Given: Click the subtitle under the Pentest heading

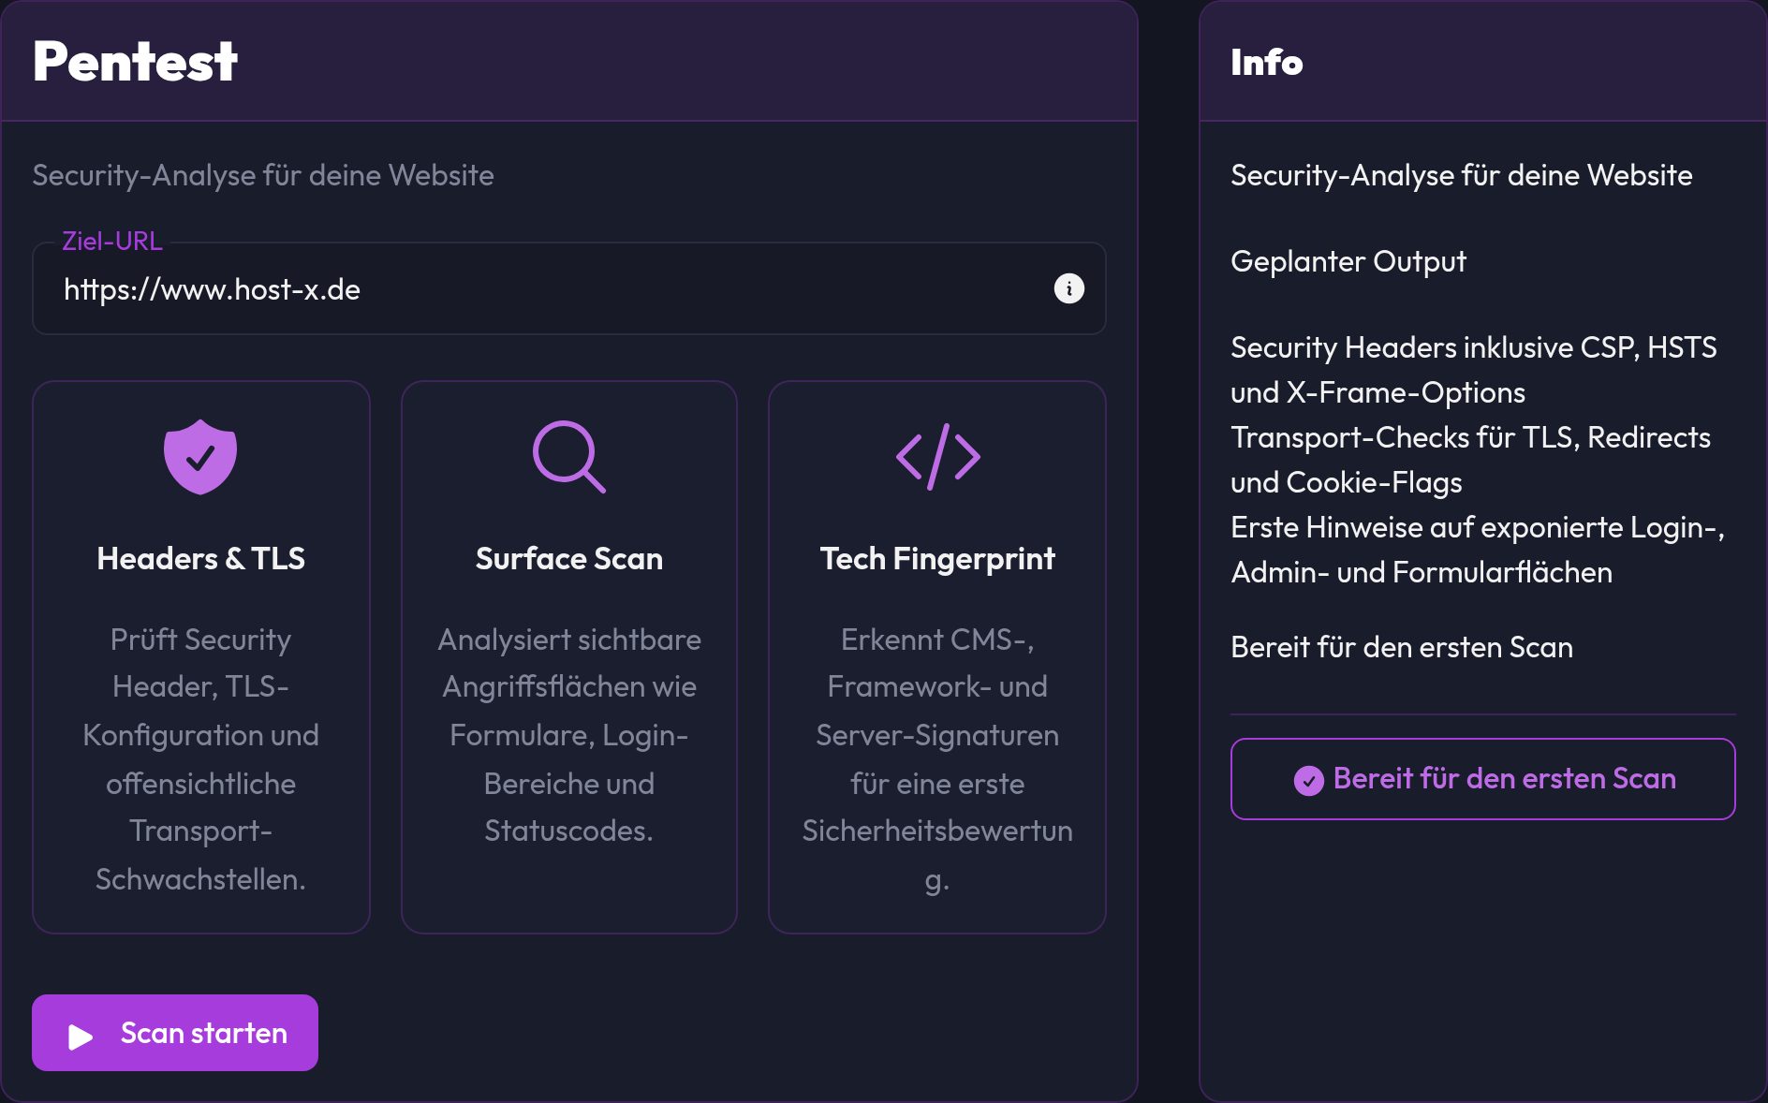Looking at the screenshot, I should pos(263,175).
